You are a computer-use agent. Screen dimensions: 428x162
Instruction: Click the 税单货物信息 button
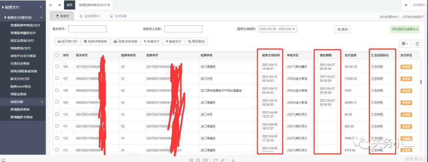pyautogui.click(x=126, y=42)
